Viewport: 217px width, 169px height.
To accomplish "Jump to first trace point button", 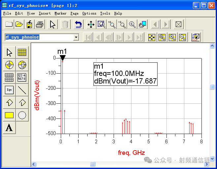I will click(x=88, y=37).
